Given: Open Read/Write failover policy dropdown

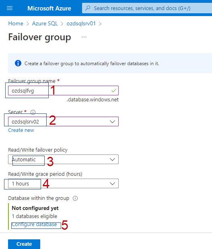Looking at the screenshot, I should [x=63, y=159].
